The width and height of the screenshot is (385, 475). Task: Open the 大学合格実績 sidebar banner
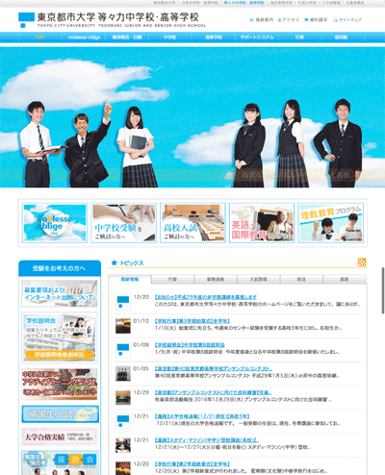tap(60, 437)
